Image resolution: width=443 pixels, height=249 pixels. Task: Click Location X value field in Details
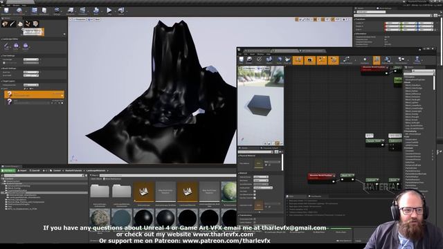[x=392, y=23]
